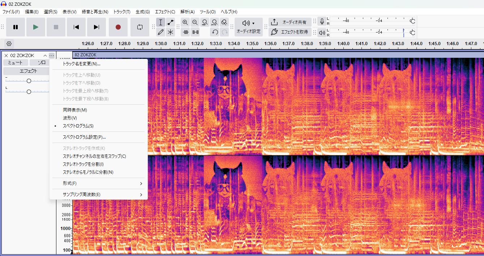Click the Undo arrow icon

click(215, 32)
